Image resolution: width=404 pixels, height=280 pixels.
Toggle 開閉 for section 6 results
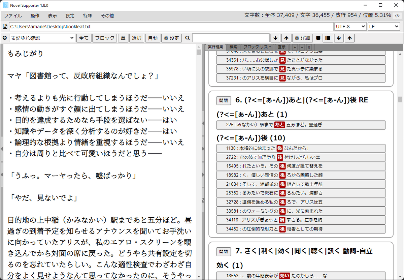pos(224,100)
